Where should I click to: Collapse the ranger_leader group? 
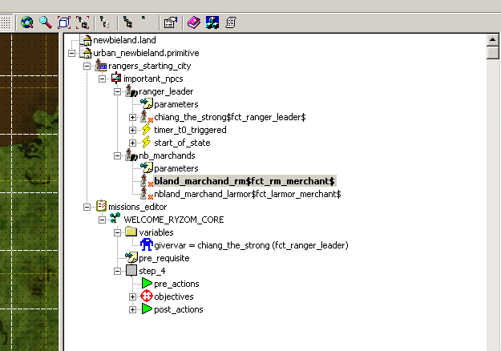(117, 91)
